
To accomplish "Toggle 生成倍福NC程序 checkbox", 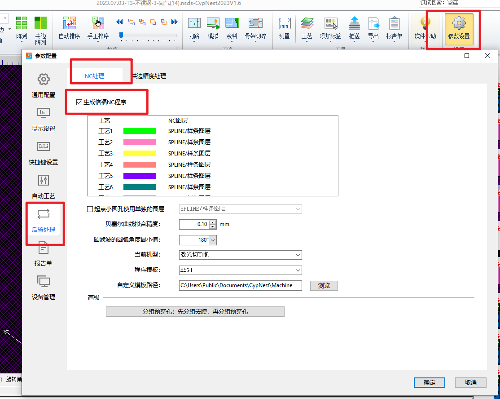I will click(79, 102).
